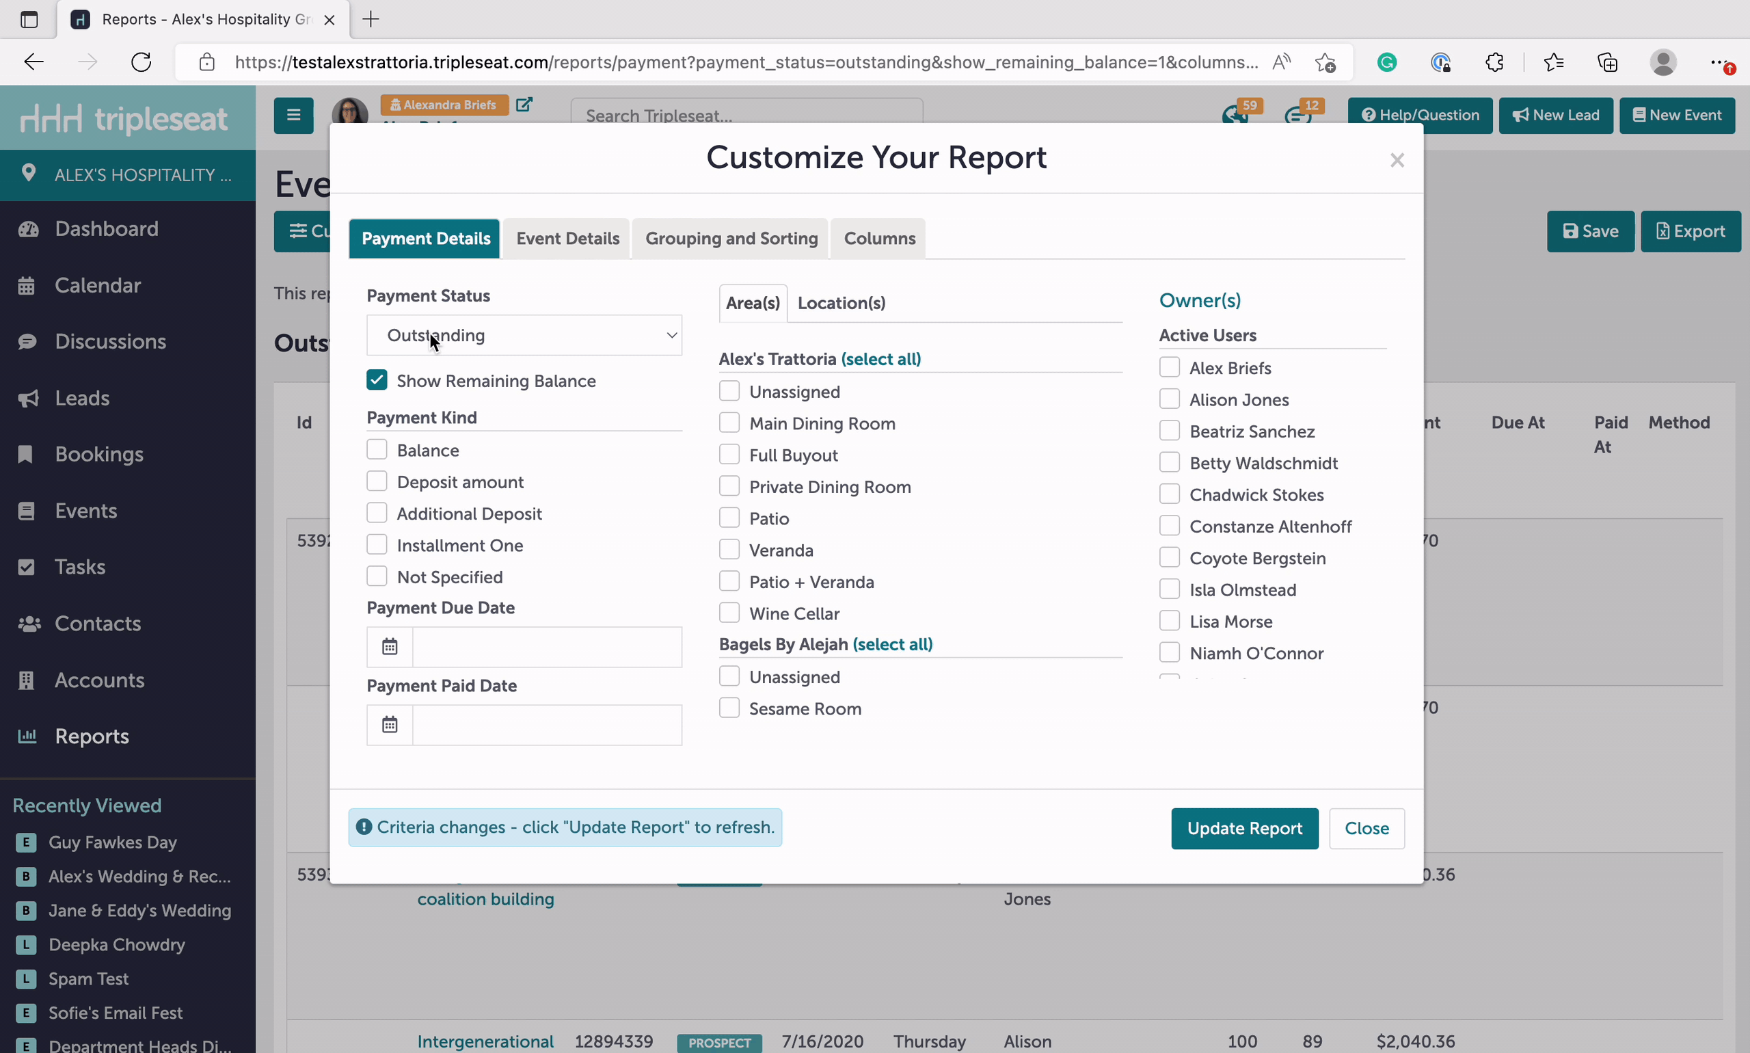The width and height of the screenshot is (1750, 1053).
Task: Click the Help/Question button
Action: [x=1420, y=115]
